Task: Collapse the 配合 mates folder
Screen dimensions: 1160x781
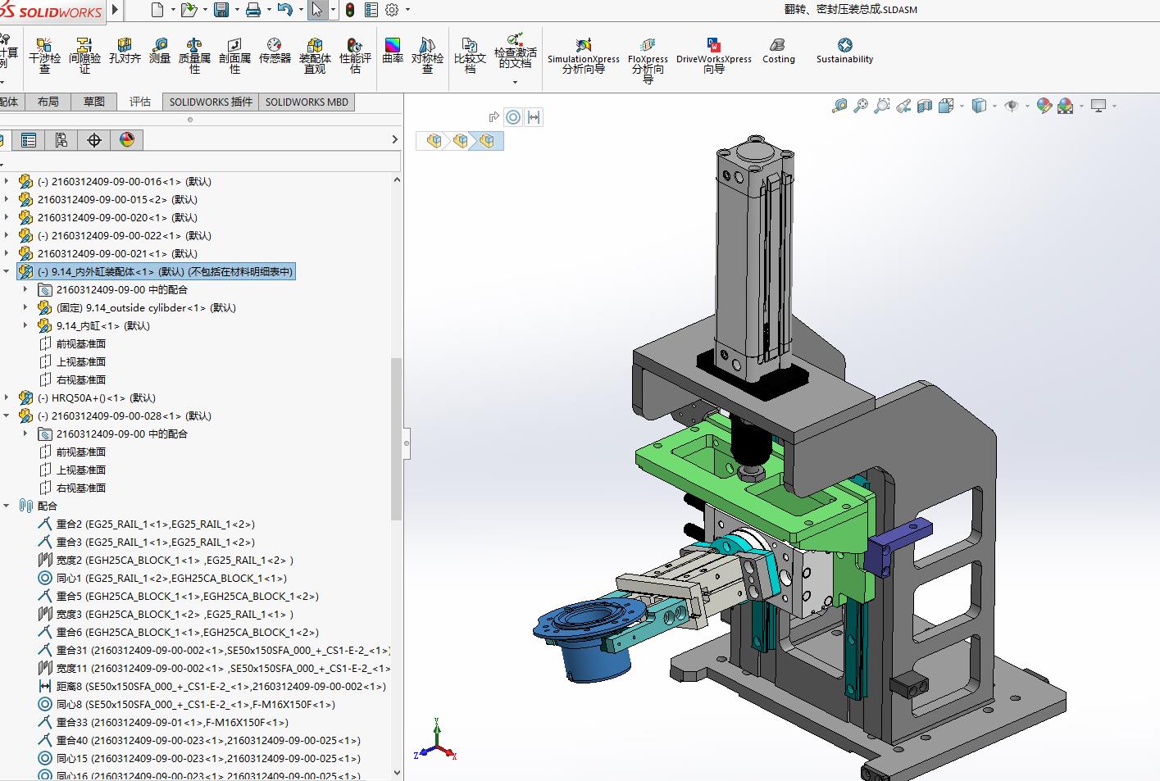Action: point(7,506)
